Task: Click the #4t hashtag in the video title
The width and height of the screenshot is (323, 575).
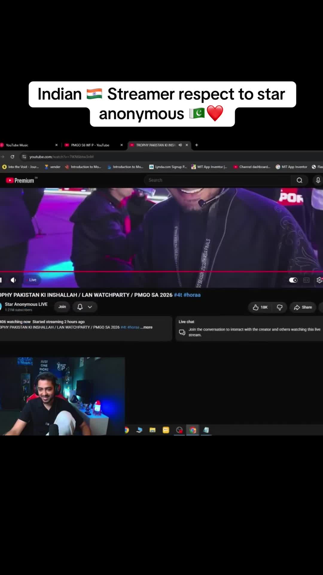Action: [178, 295]
